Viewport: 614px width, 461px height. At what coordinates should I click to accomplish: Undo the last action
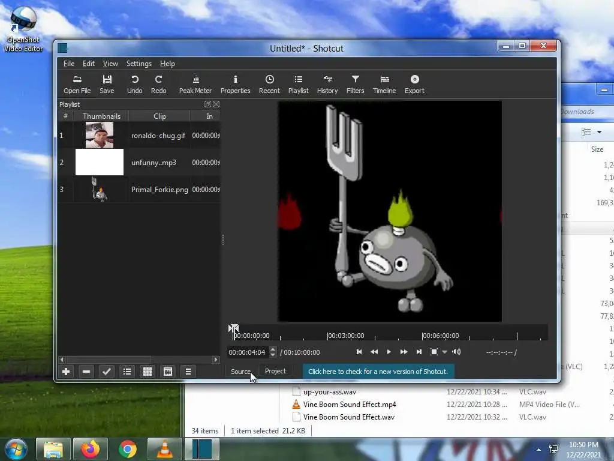(x=135, y=85)
